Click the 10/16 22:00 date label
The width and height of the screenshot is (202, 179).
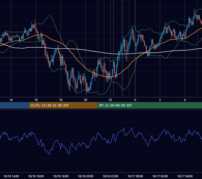pos(110,176)
